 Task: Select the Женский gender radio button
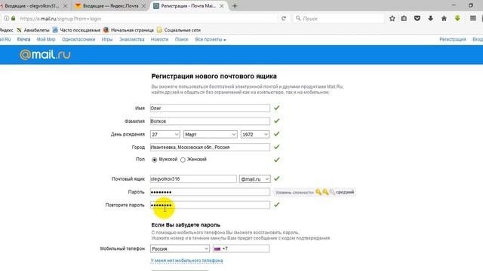(183, 160)
